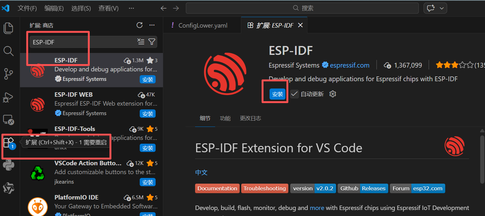Click the command center search box
The height and width of the screenshot is (216, 485).
[x=302, y=8]
